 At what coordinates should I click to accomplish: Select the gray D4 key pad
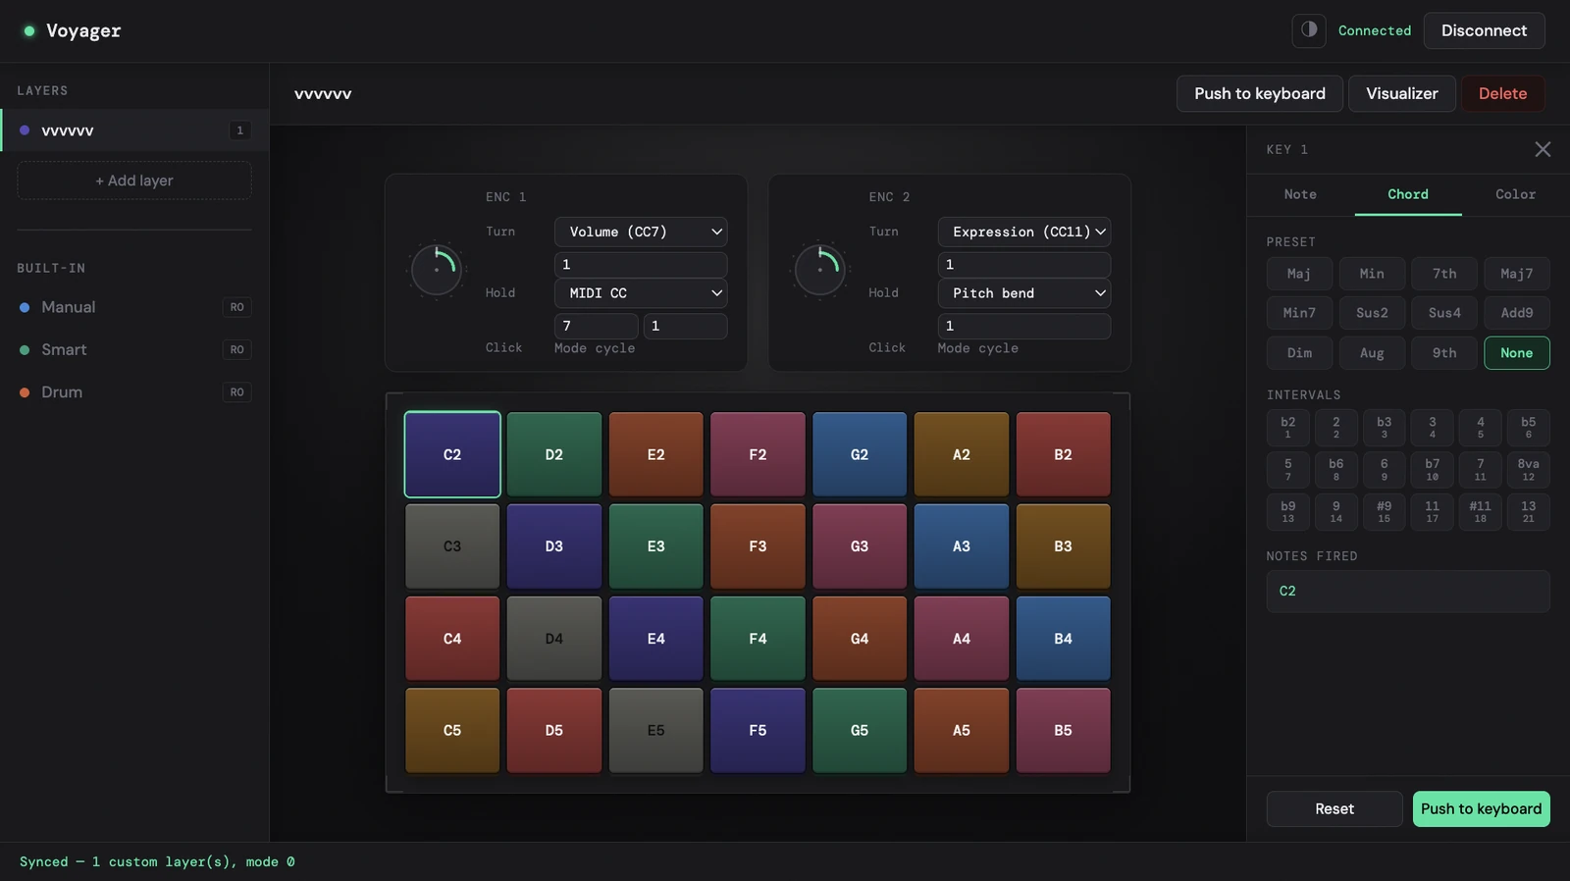pos(554,639)
